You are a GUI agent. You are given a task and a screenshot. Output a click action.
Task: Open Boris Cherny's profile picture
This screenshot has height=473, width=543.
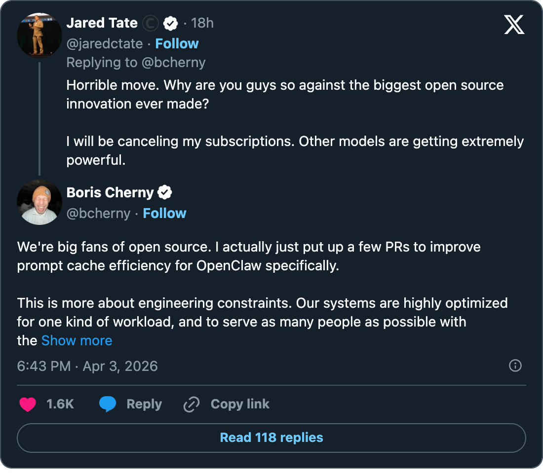tap(39, 202)
